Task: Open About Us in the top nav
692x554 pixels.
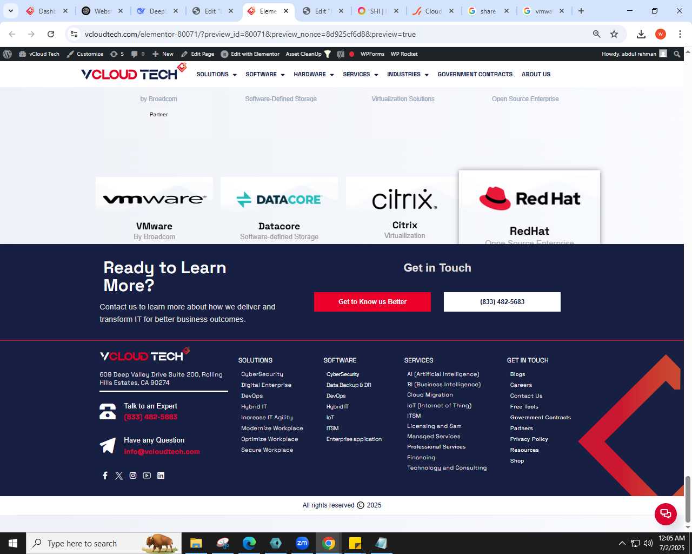Action: tap(536, 75)
